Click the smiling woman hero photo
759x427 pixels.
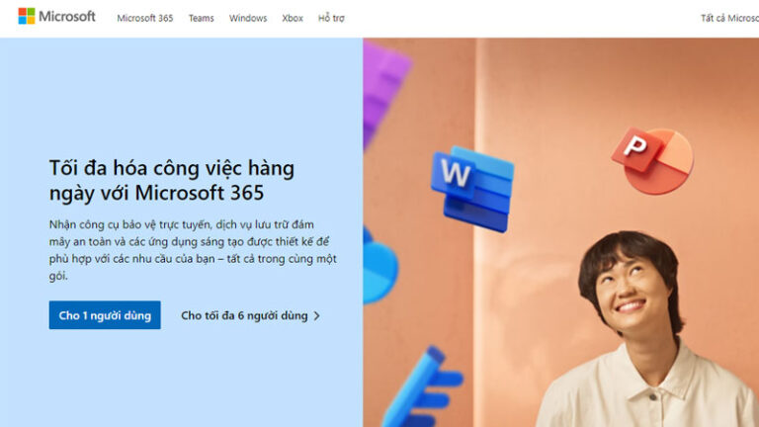(x=643, y=329)
